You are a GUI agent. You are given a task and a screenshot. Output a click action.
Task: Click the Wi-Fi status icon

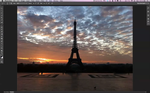click(x=132, y=1)
